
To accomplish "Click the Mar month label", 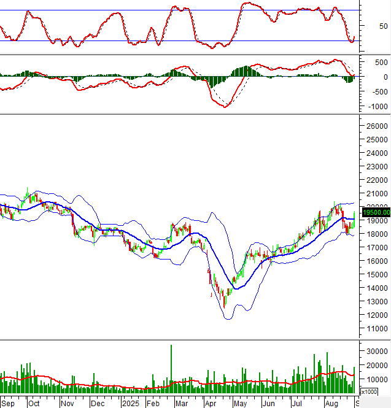I will (182, 403).
